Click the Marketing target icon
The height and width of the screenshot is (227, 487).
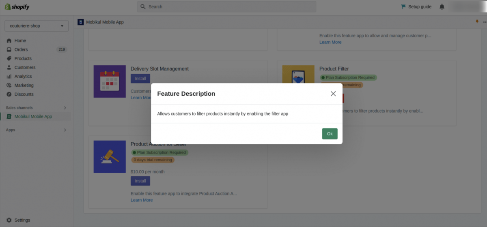[x=9, y=85]
